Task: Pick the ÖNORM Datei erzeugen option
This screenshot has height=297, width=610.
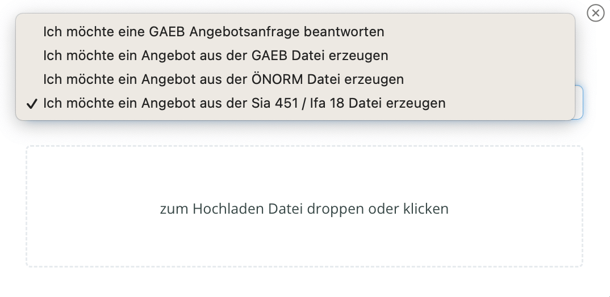Action: (x=295, y=79)
